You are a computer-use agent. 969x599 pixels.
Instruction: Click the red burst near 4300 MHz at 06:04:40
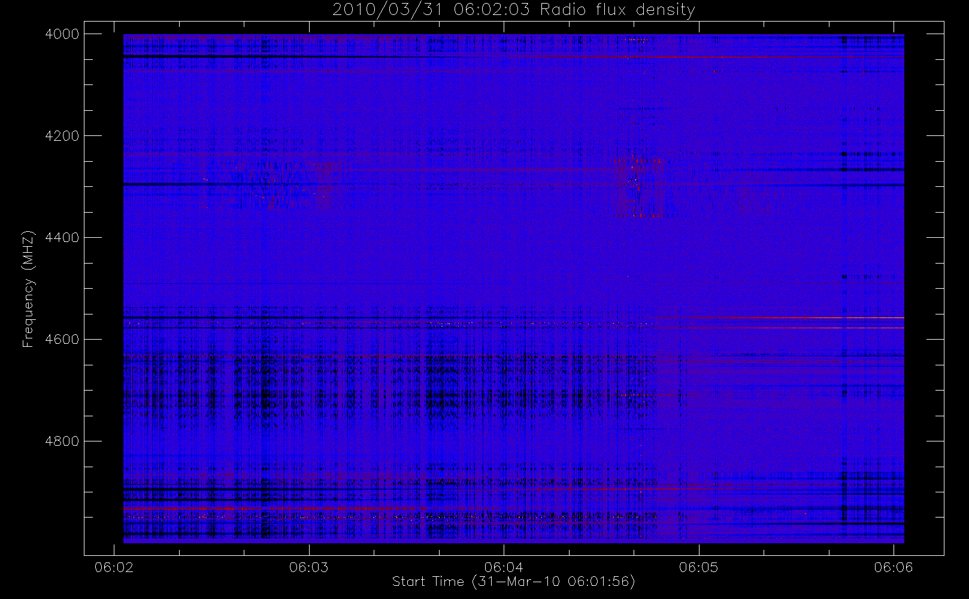pyautogui.click(x=638, y=187)
